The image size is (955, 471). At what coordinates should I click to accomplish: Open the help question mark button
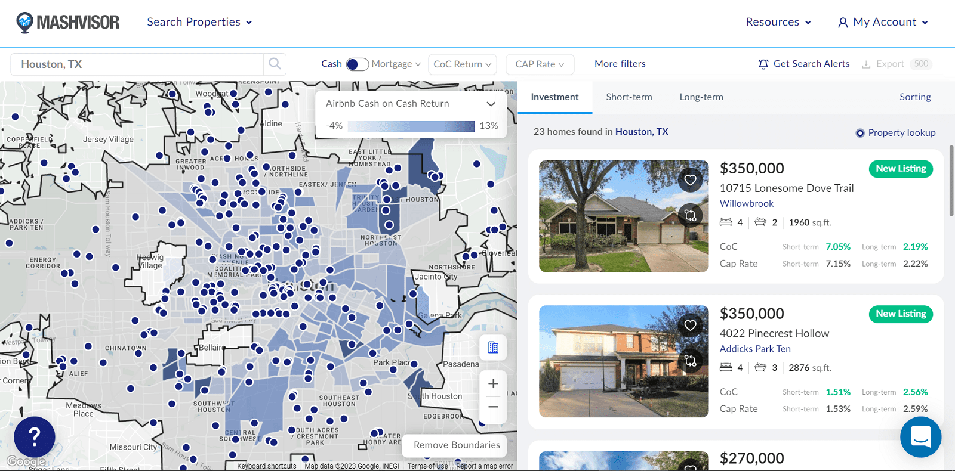(x=35, y=437)
